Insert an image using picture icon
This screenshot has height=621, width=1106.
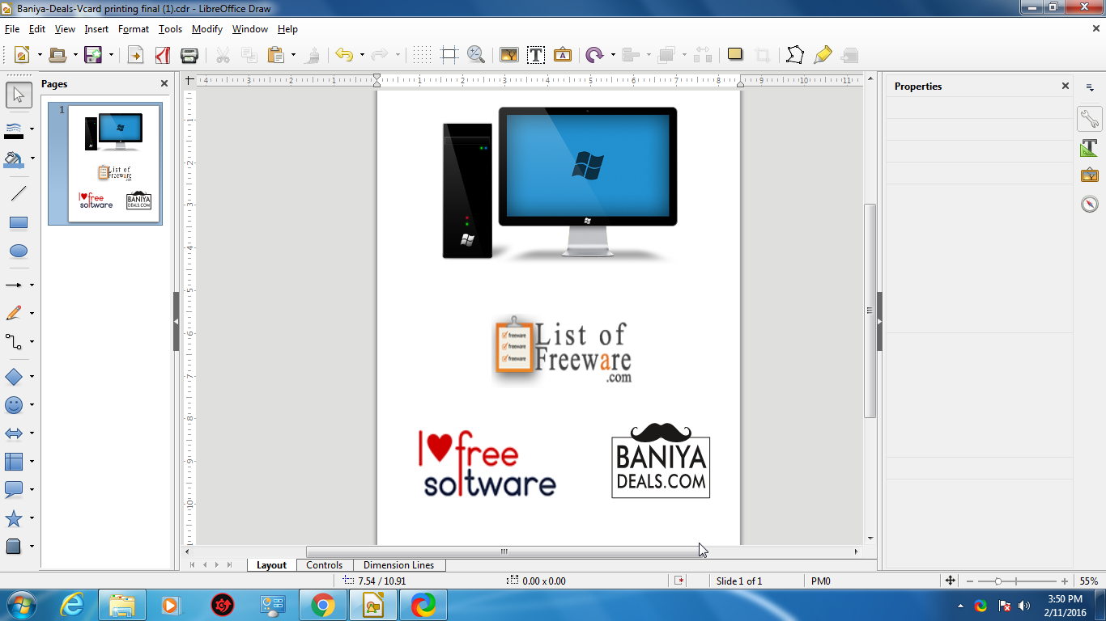508,55
